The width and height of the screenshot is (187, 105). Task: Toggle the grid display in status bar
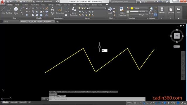pyautogui.click(x=135, y=103)
